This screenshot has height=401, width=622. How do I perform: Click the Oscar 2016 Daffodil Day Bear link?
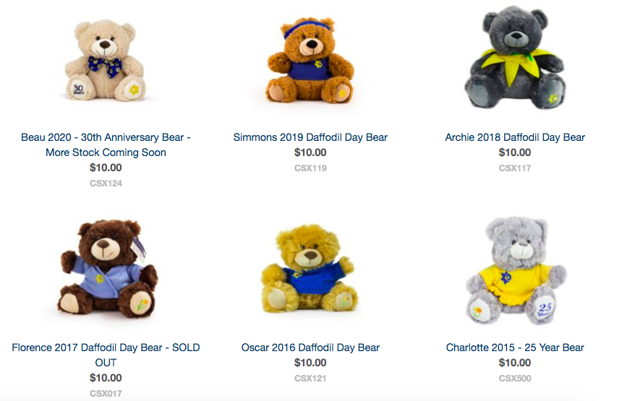(x=310, y=348)
